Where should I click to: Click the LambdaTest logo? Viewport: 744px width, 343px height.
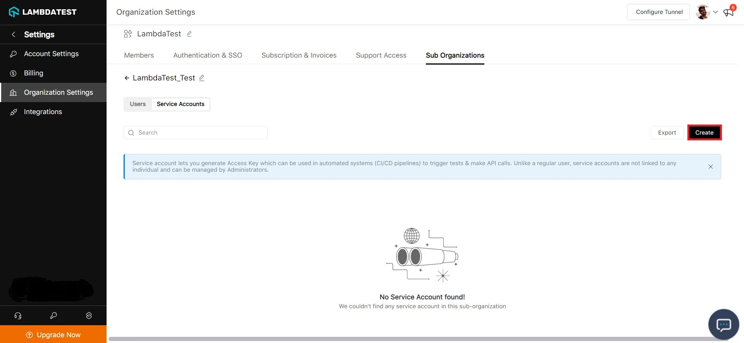[x=43, y=12]
